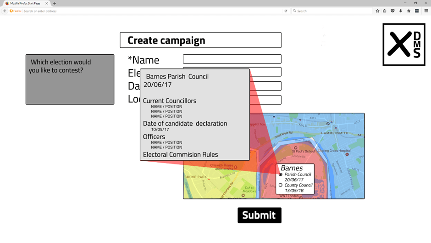Image resolution: width=431 pixels, height=243 pixels.
Task: Click the browser Search box
Action: (x=332, y=11)
